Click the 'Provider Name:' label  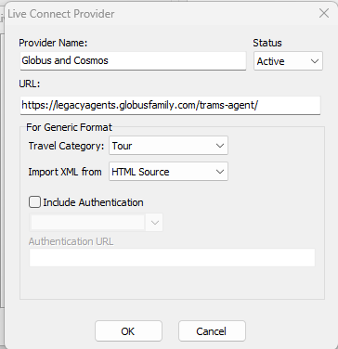(x=53, y=43)
